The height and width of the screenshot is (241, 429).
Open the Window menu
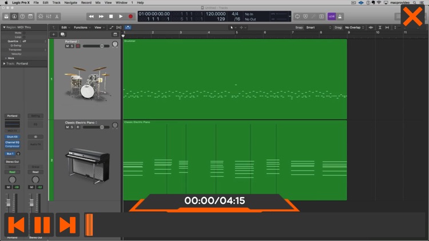(x=121, y=2)
